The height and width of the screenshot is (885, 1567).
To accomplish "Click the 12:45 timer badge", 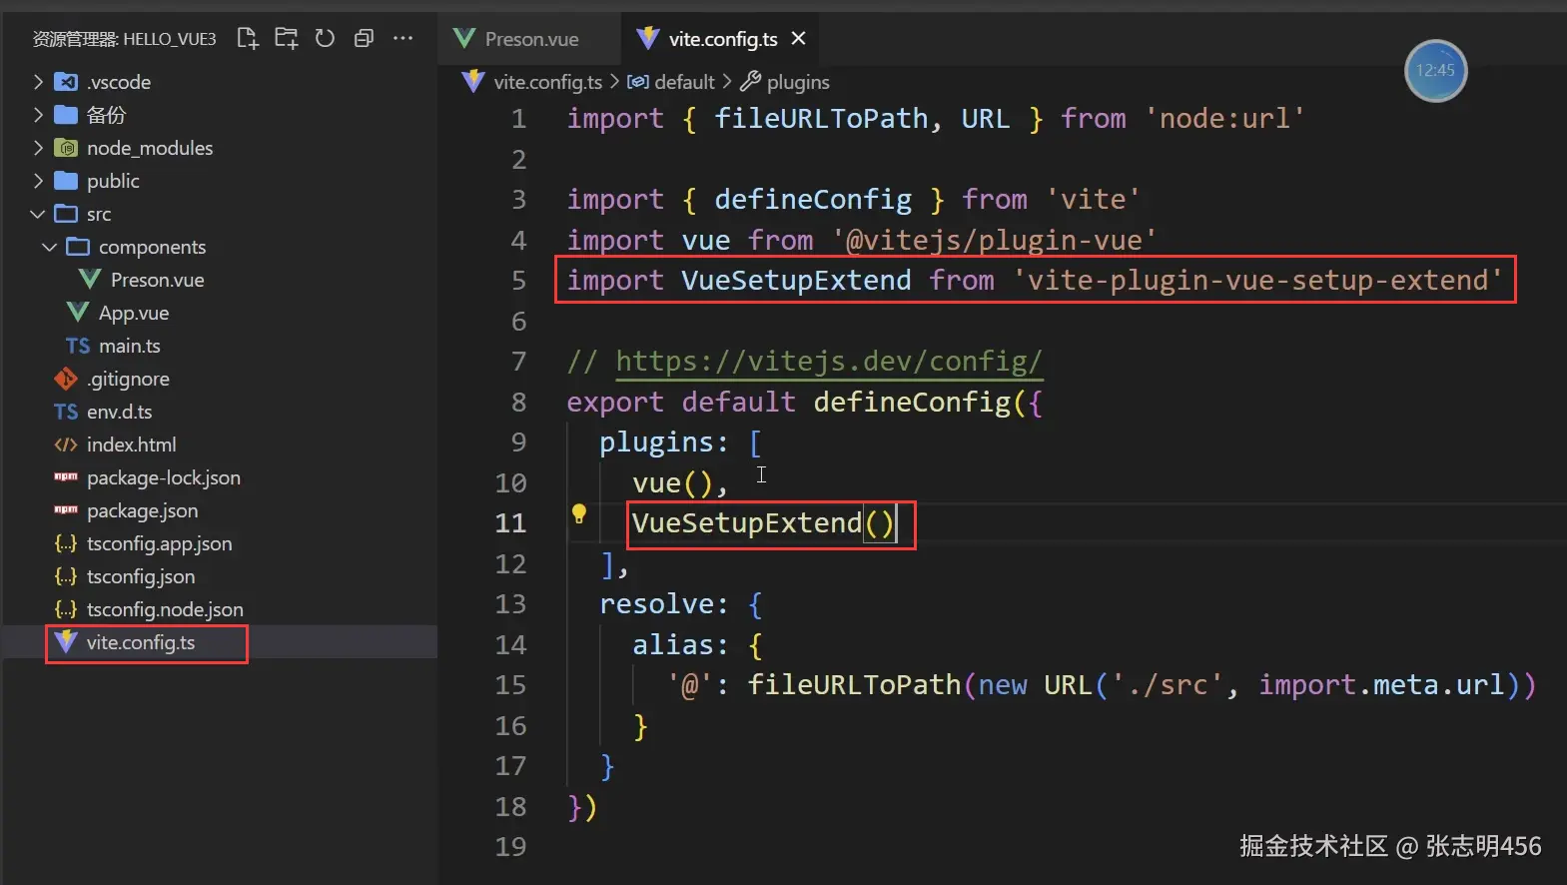I will coord(1435,70).
